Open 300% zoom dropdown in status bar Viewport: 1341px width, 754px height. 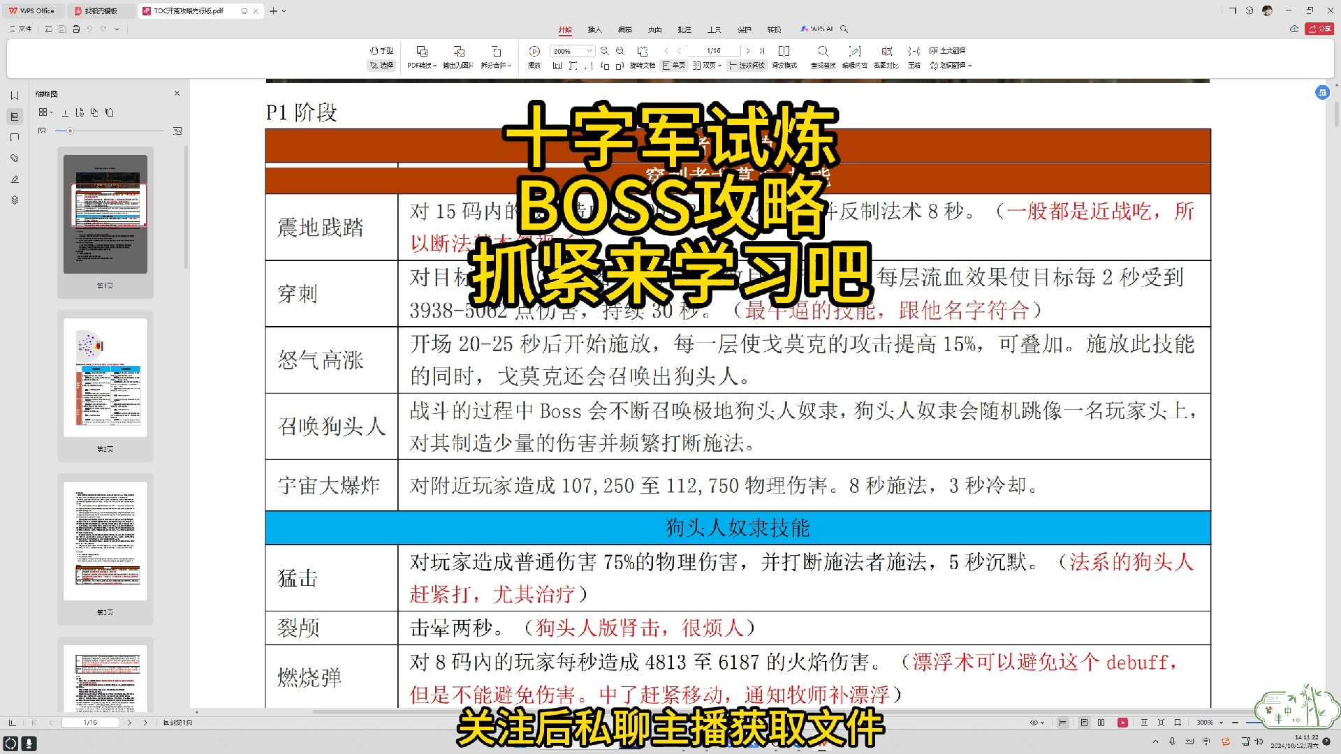(x=1209, y=723)
